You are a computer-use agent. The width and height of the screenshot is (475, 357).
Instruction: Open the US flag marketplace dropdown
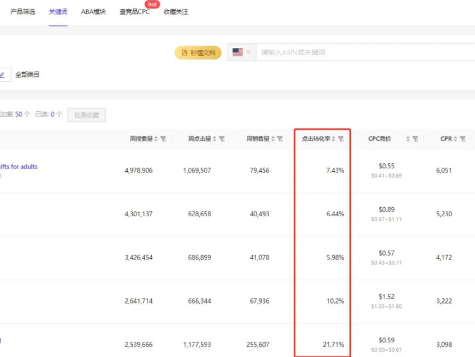[x=241, y=52]
